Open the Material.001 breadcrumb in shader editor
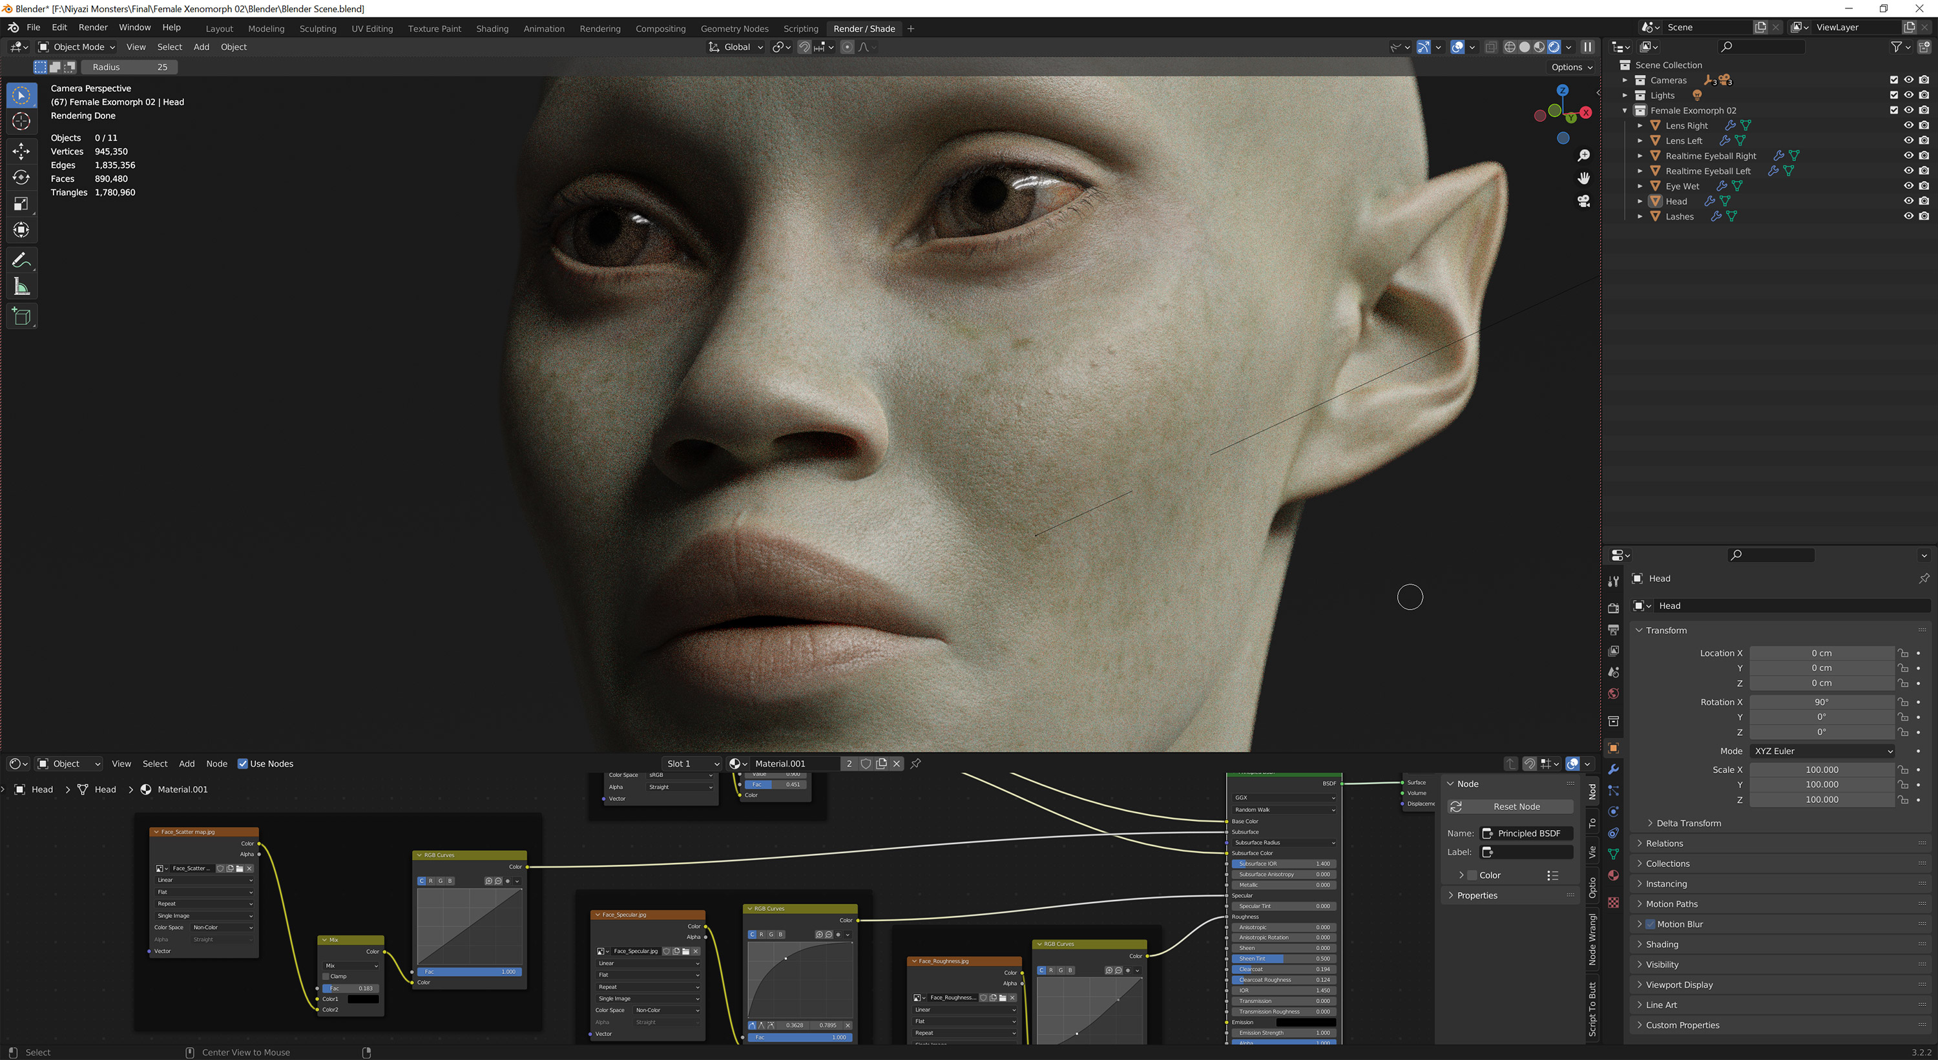Screen dimensions: 1938x1060 pos(182,789)
